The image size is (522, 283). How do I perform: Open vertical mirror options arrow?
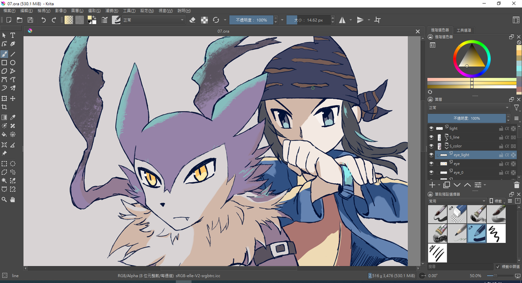click(369, 20)
